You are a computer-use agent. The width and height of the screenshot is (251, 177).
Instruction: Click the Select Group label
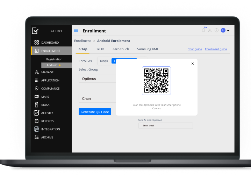point(88,69)
